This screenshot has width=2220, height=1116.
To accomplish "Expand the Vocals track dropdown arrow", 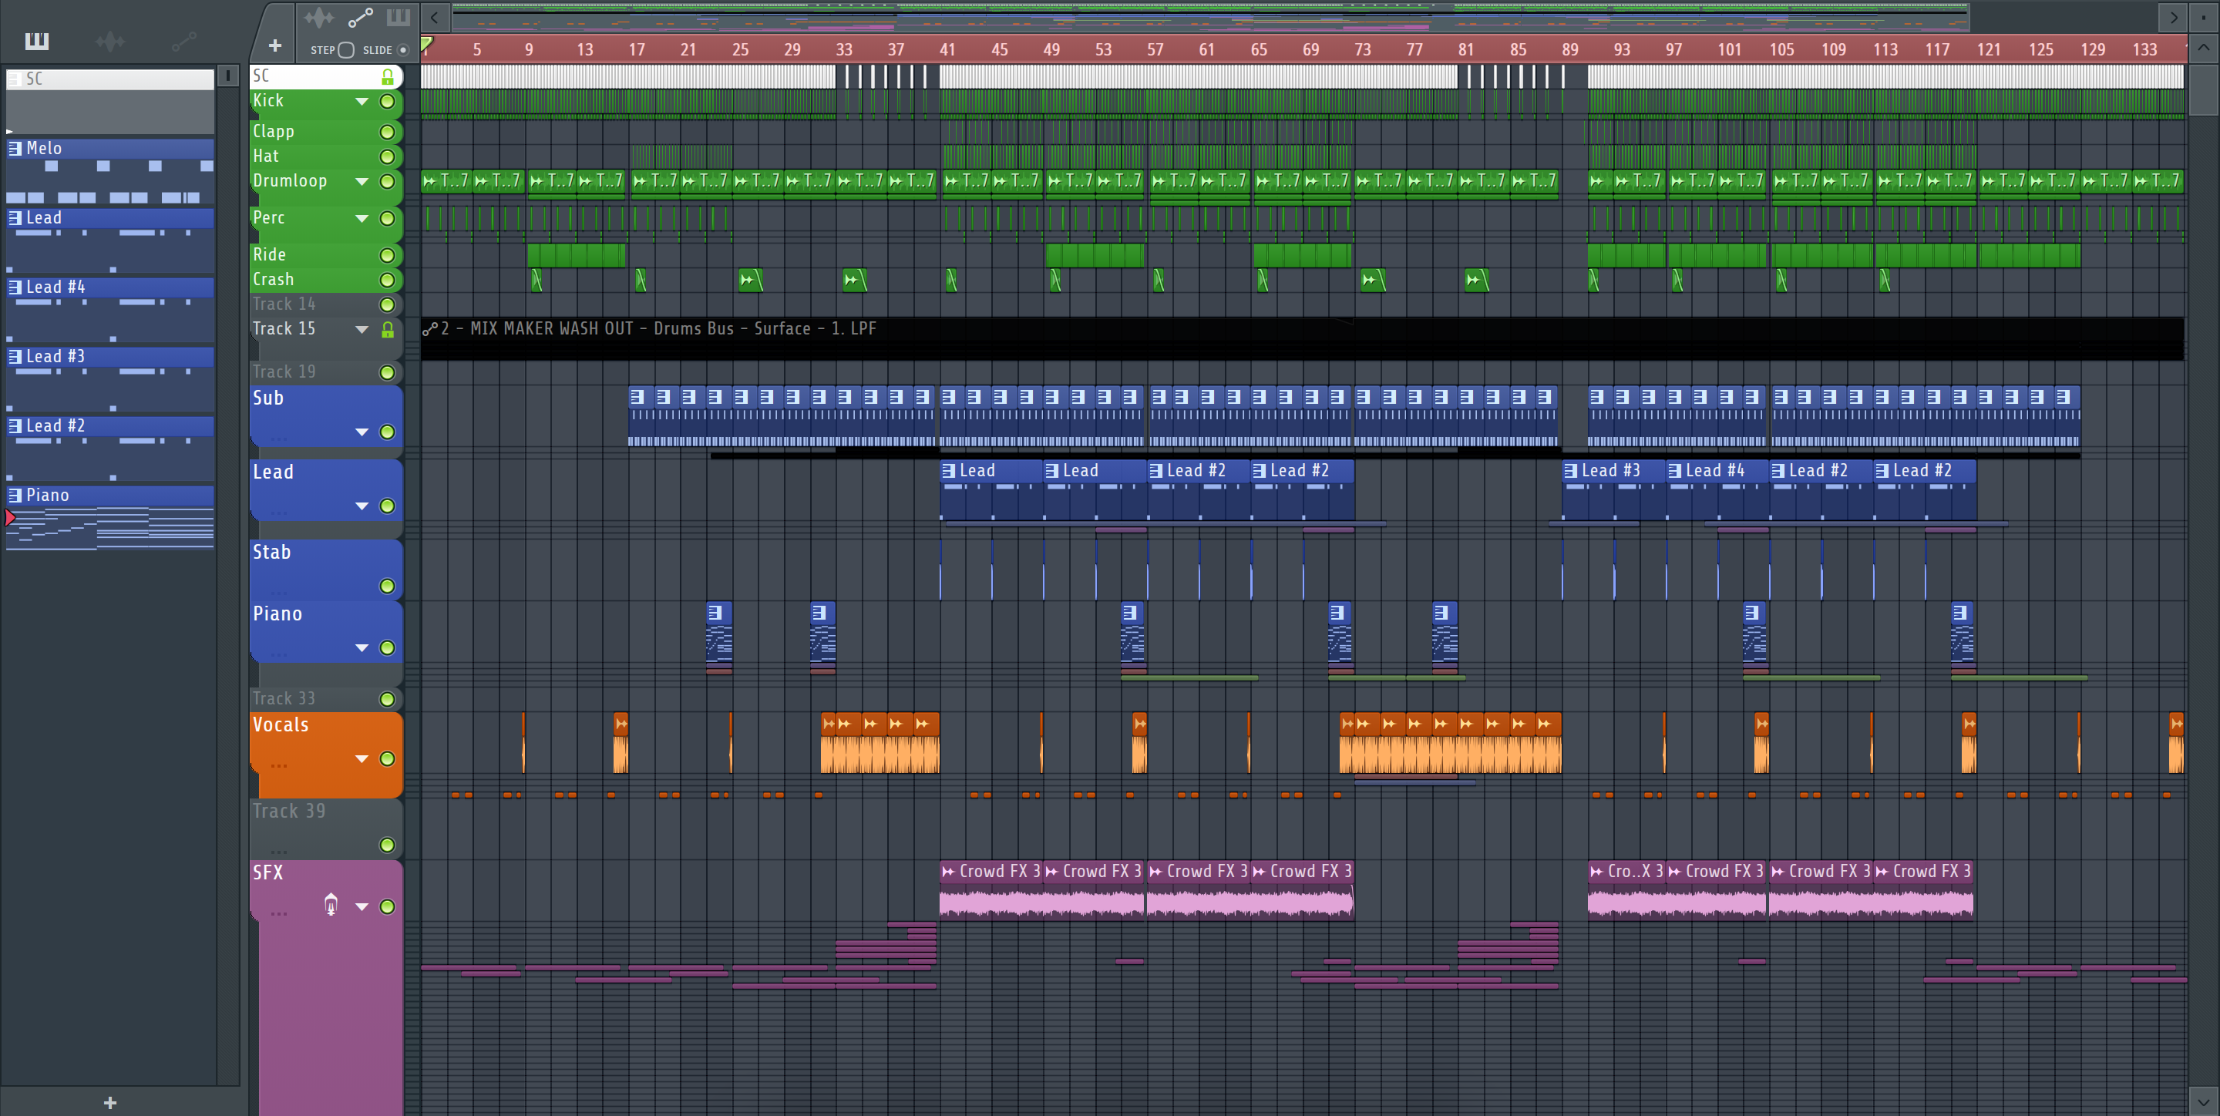I will [x=362, y=759].
